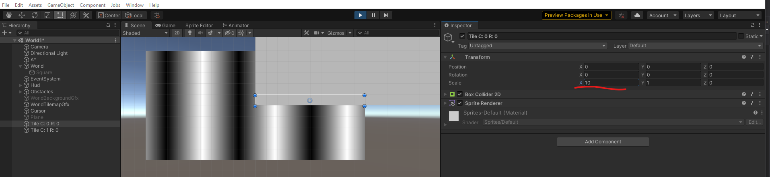Expand the Hud object in Hierarchy
Image resolution: width=770 pixels, height=177 pixels.
(20, 85)
